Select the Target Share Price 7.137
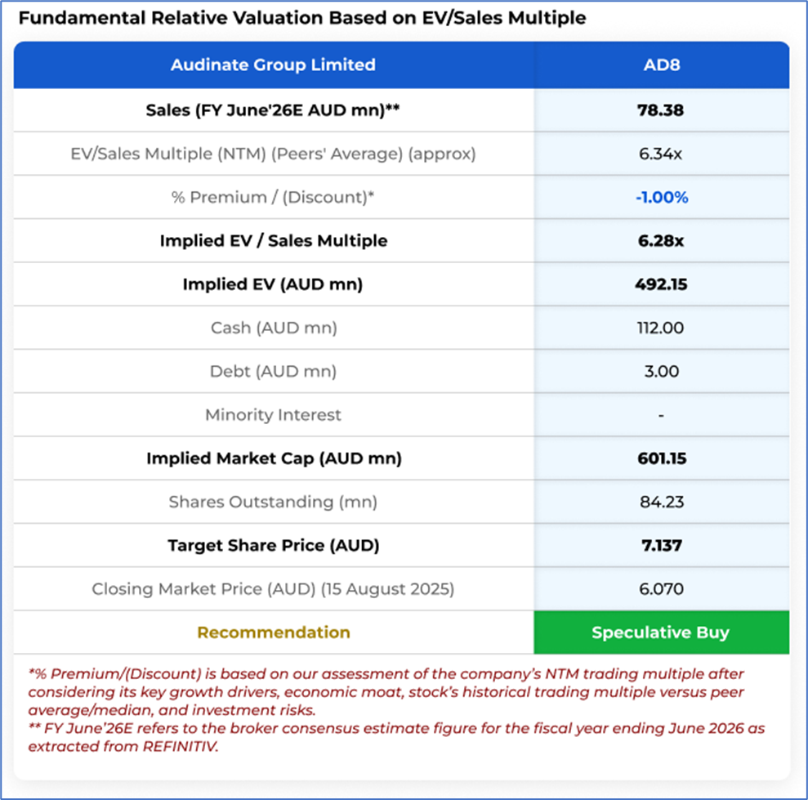808x800 pixels. (x=660, y=545)
